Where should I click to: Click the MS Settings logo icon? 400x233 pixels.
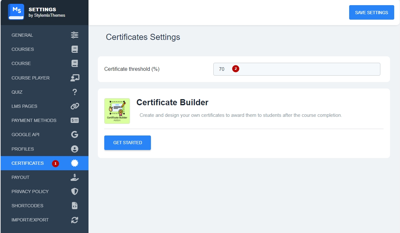[16, 12]
